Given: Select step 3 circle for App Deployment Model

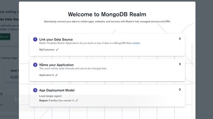Looking at the screenshot, I should click(x=35, y=90).
